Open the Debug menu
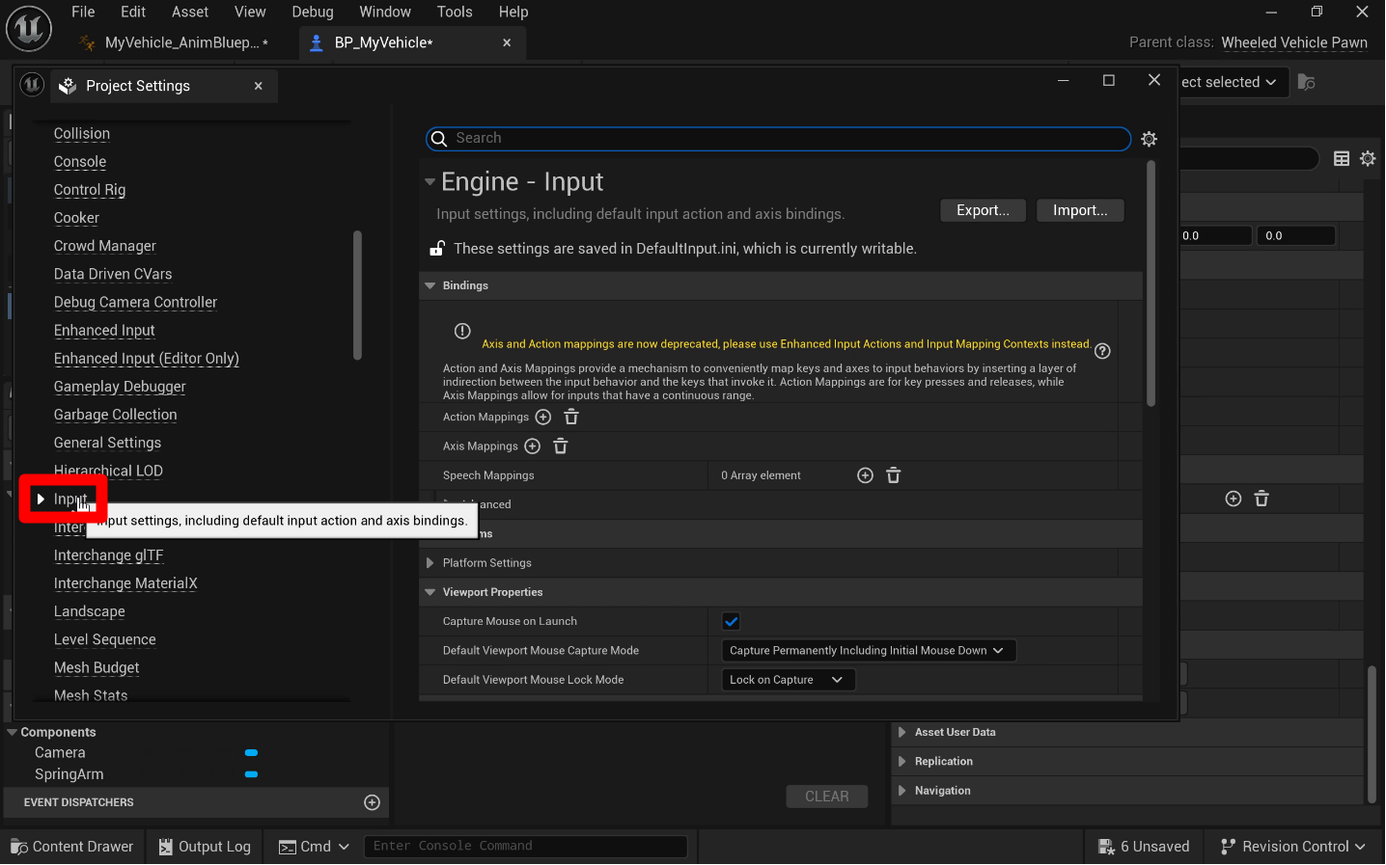The width and height of the screenshot is (1386, 865). (x=313, y=12)
